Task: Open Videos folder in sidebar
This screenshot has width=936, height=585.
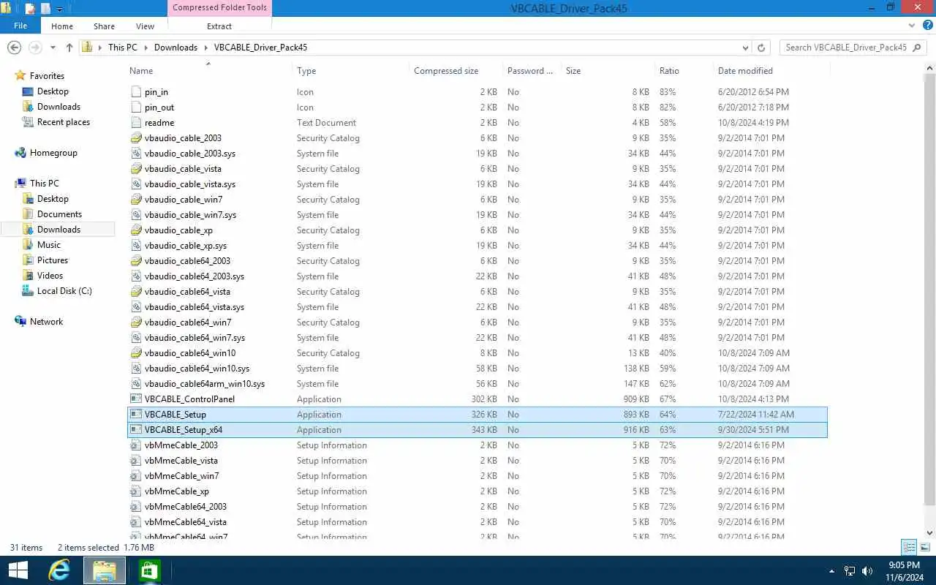Action: pyautogui.click(x=50, y=276)
